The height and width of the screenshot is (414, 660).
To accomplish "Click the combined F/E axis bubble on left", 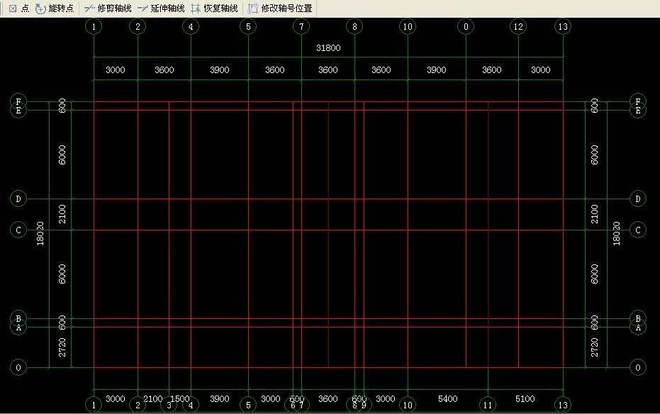I will click(x=18, y=106).
